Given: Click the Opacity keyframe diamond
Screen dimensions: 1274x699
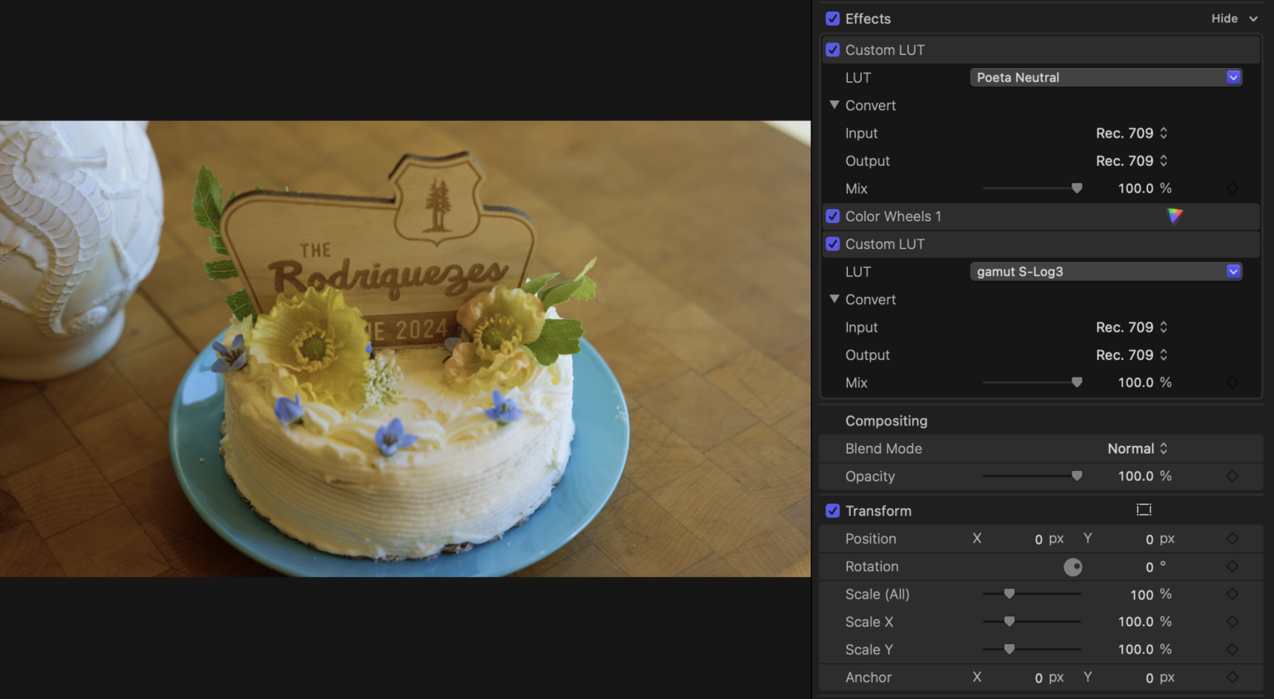Looking at the screenshot, I should tap(1232, 476).
